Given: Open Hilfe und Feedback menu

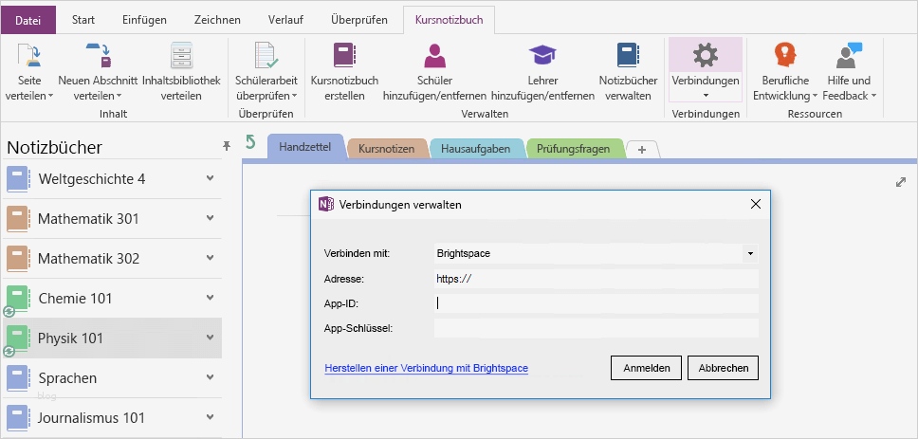Looking at the screenshot, I should pos(849,71).
